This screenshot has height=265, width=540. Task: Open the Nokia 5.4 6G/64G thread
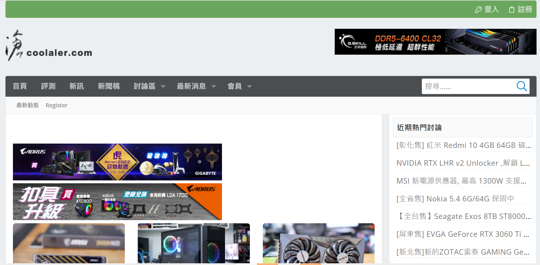click(455, 199)
